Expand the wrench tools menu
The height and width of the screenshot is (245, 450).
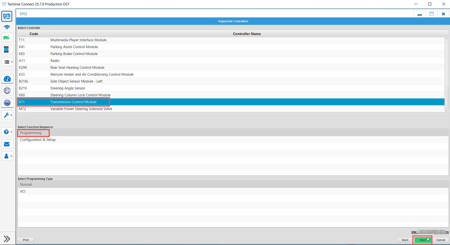(x=7, y=115)
